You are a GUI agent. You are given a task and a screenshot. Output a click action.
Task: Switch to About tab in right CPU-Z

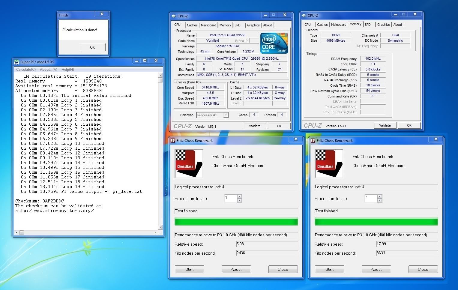pos(398,25)
